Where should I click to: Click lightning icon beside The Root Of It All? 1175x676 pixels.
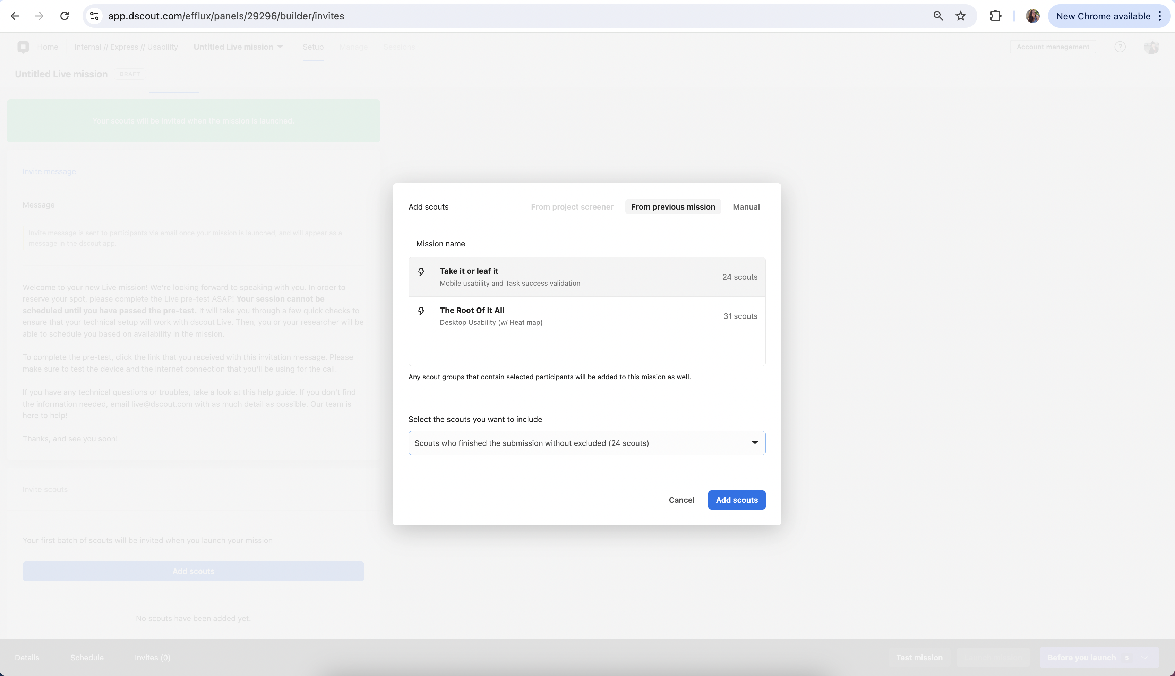click(421, 311)
